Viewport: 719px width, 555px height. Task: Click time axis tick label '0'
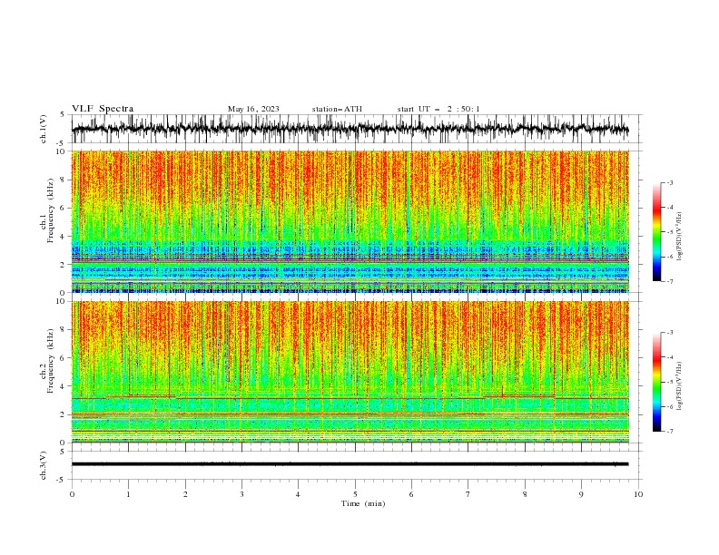click(x=72, y=494)
